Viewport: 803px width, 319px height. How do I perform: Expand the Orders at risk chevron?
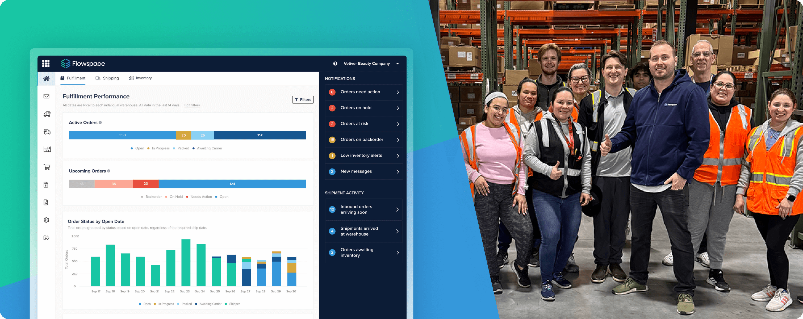398,124
